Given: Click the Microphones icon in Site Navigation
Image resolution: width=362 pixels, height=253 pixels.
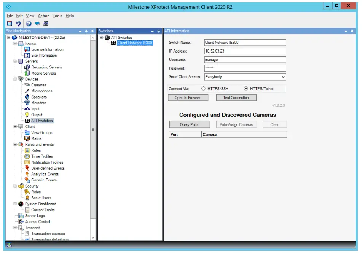Looking at the screenshot, I should point(27,91).
